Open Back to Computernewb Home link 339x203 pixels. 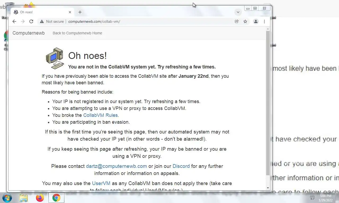coord(77,33)
